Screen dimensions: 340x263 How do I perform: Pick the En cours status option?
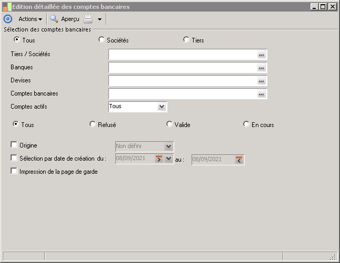point(246,124)
